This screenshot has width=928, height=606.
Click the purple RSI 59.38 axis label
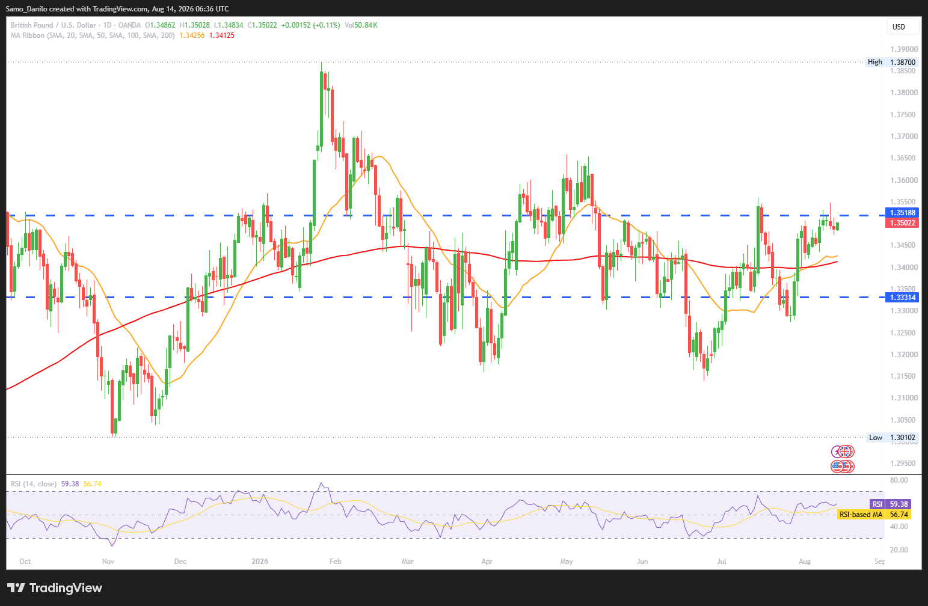(890, 504)
